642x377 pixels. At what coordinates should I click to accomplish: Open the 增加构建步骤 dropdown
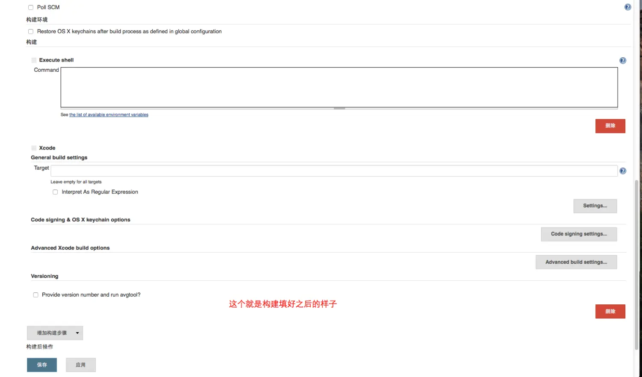(55, 333)
